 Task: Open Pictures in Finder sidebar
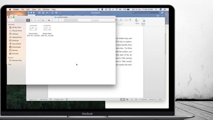point(14,54)
